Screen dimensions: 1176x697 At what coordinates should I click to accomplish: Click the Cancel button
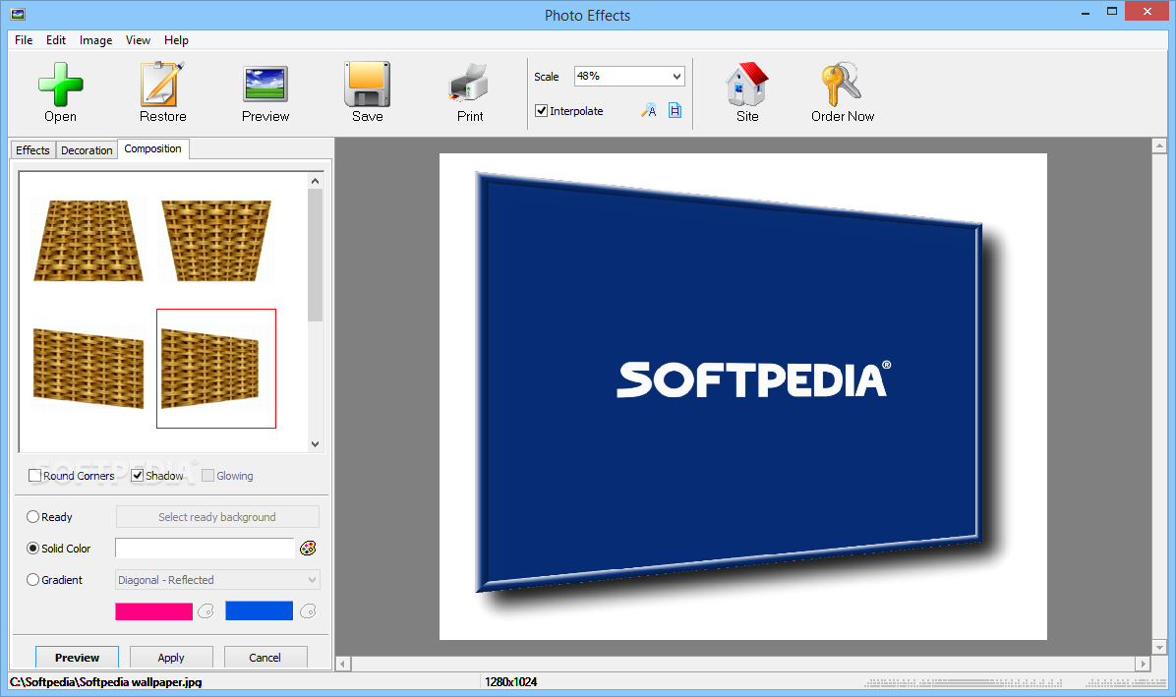click(265, 658)
